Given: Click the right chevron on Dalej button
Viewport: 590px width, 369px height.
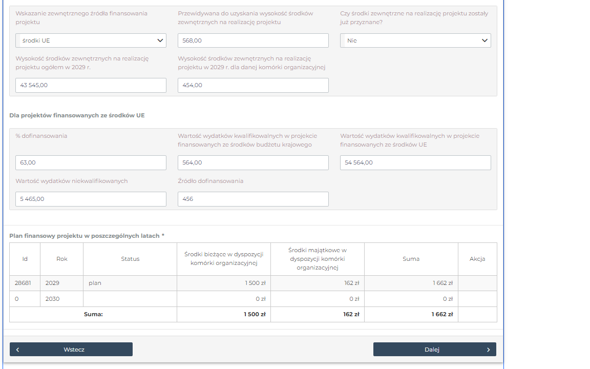Looking at the screenshot, I should (x=488, y=350).
